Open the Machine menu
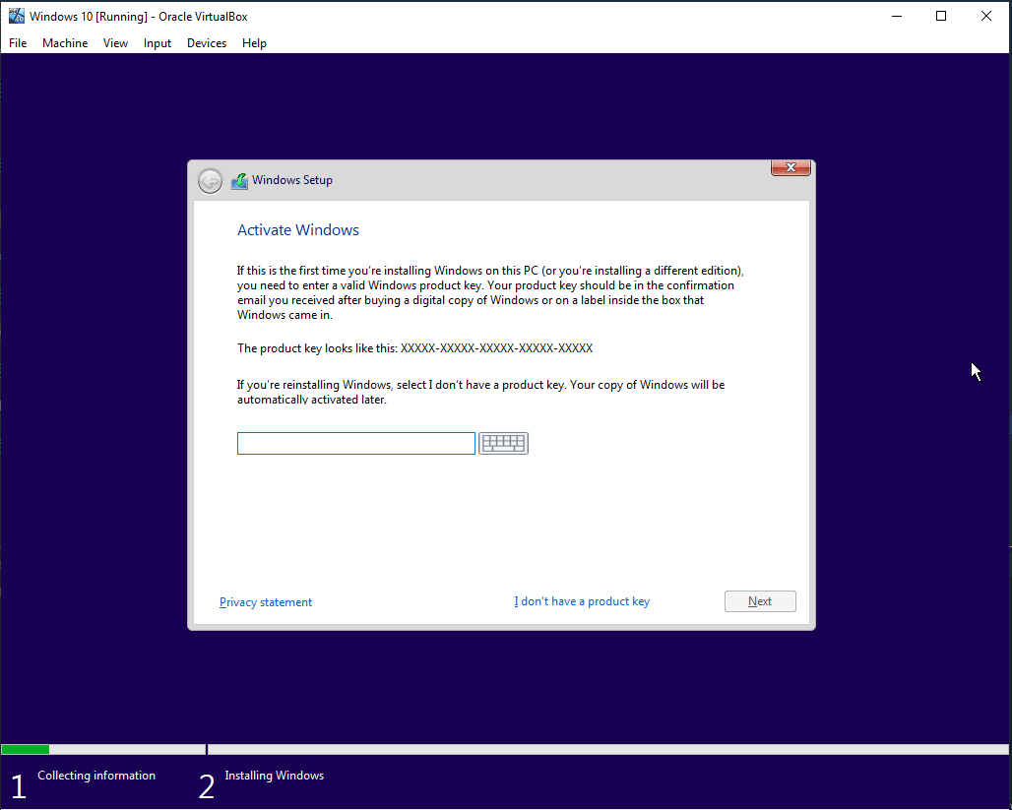Viewport: 1012px width, 810px height. [x=65, y=43]
